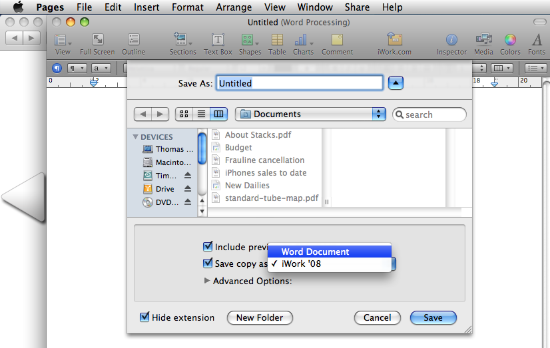Insert a Table from toolbar
Image resolution: width=550 pixels, height=348 pixels.
[277, 44]
